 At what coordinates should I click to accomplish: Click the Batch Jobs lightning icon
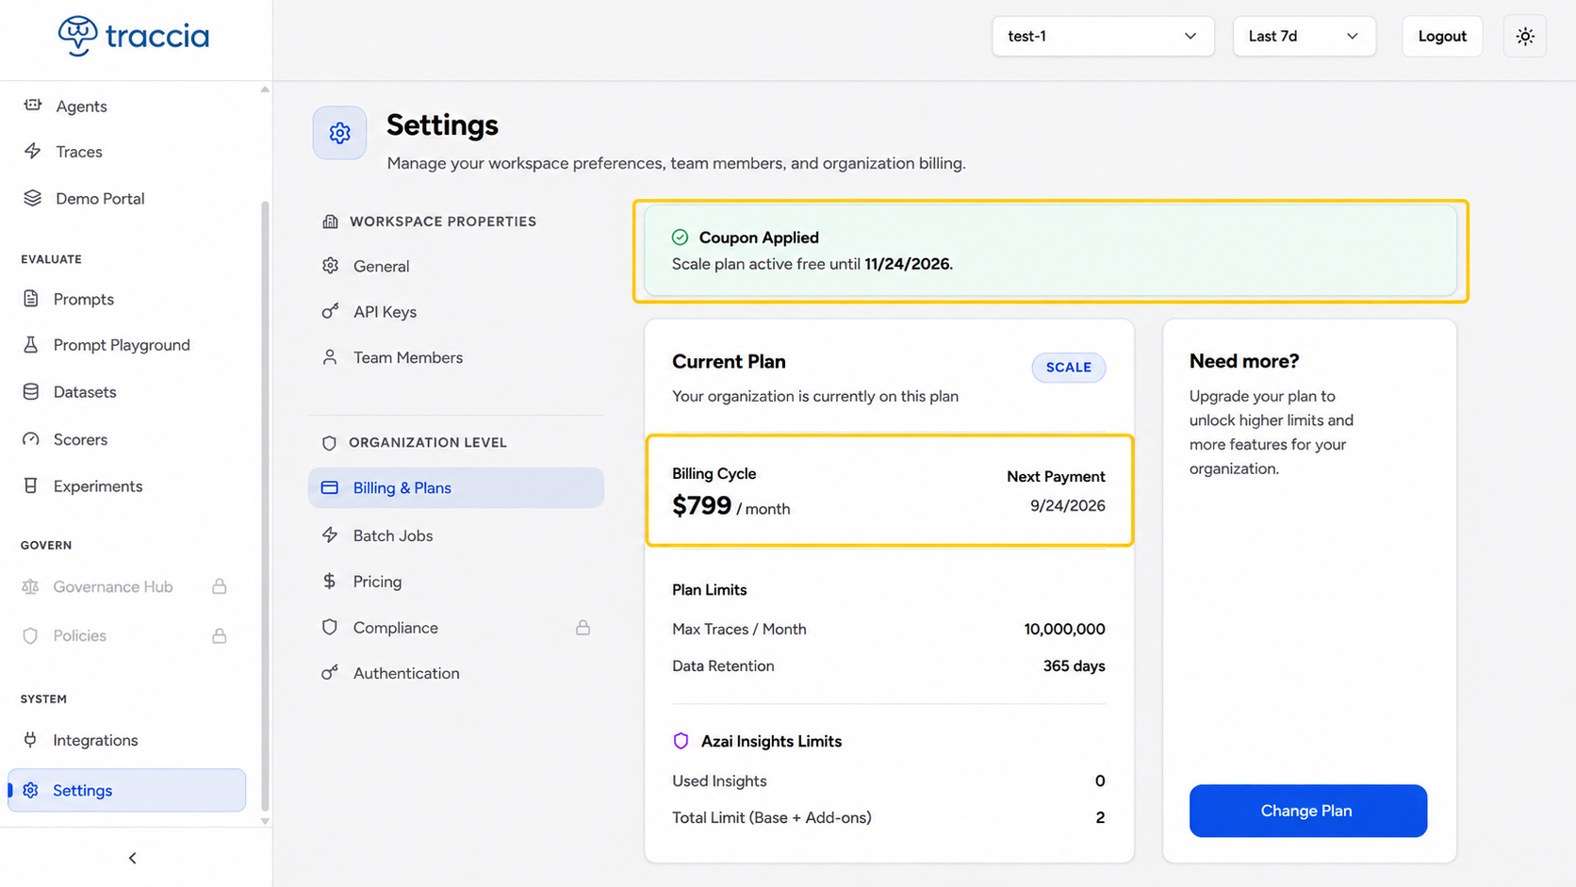(x=330, y=535)
